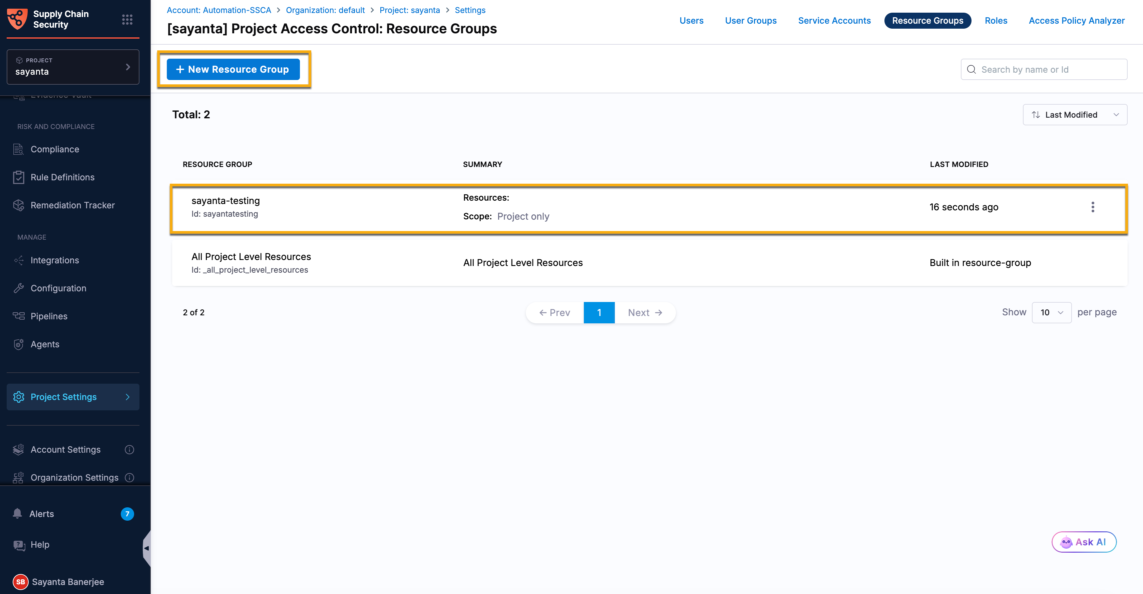The image size is (1143, 594).
Task: Focus the Search by name or Id field
Action: (1044, 70)
